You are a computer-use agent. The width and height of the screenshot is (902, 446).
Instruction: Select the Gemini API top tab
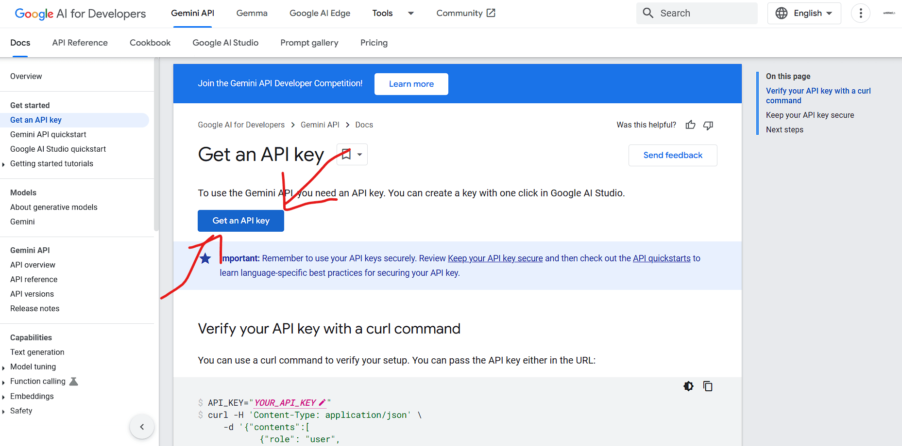click(x=192, y=13)
